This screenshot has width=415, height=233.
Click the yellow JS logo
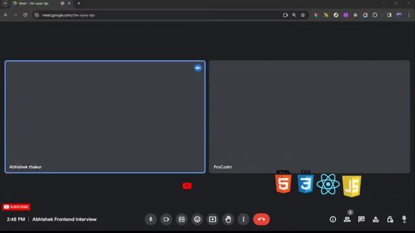351,186
